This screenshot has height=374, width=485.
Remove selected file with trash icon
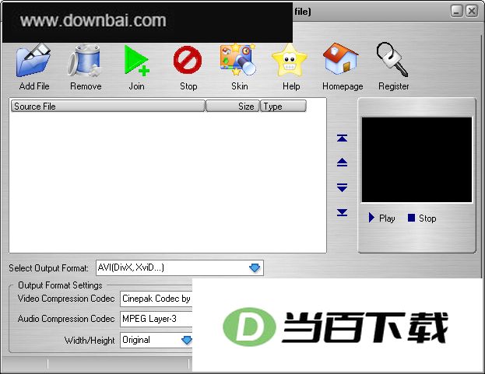point(85,60)
